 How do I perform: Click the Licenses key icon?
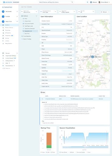point(3,41)
